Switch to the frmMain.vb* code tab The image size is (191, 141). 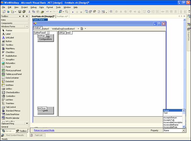tap(62, 16)
